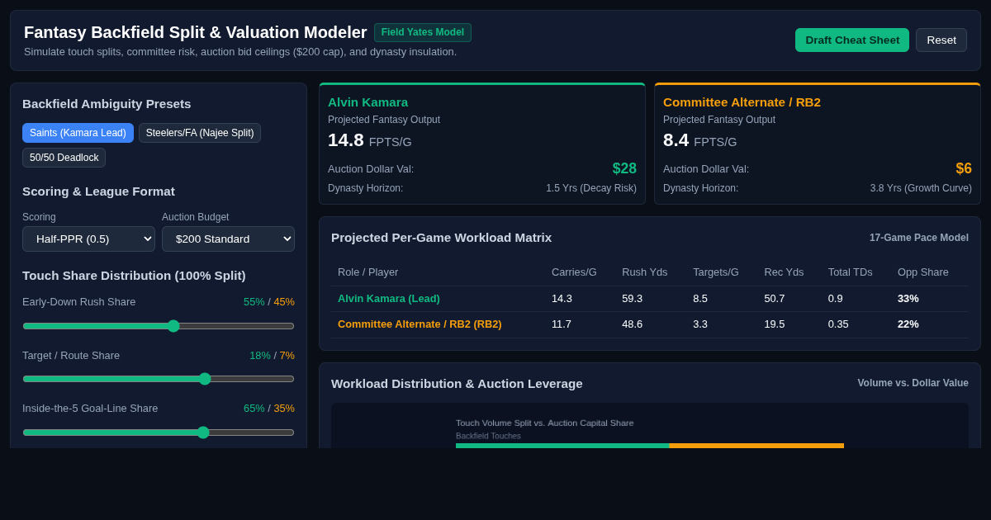Click the Opp Share column header
This screenshot has width=991, height=520.
(x=923, y=272)
